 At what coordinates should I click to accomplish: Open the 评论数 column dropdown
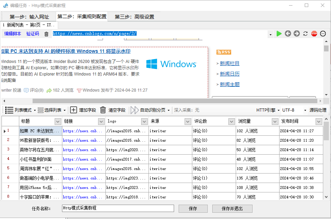coord(232,121)
